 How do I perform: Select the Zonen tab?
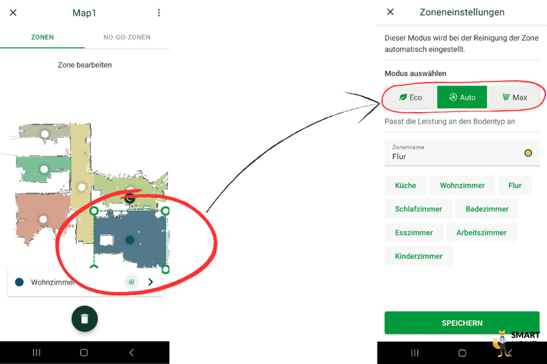(x=42, y=38)
